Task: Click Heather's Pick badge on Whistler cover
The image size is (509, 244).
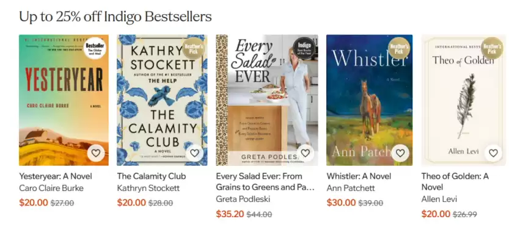Action: coord(399,48)
